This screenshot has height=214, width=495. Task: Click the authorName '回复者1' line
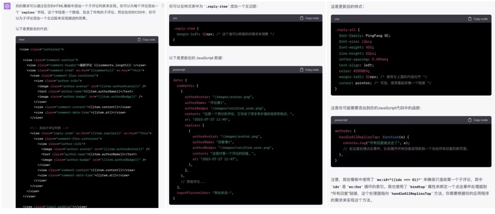pyautogui.click(x=214, y=143)
